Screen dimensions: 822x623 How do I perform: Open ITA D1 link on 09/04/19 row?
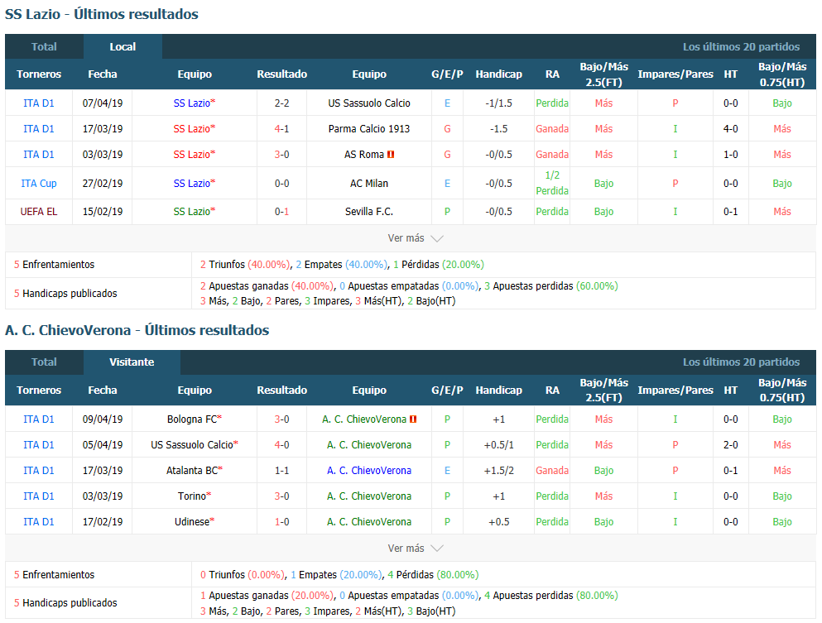[39, 419]
